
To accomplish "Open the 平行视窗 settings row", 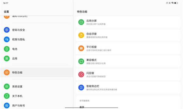I will click(128, 48).
